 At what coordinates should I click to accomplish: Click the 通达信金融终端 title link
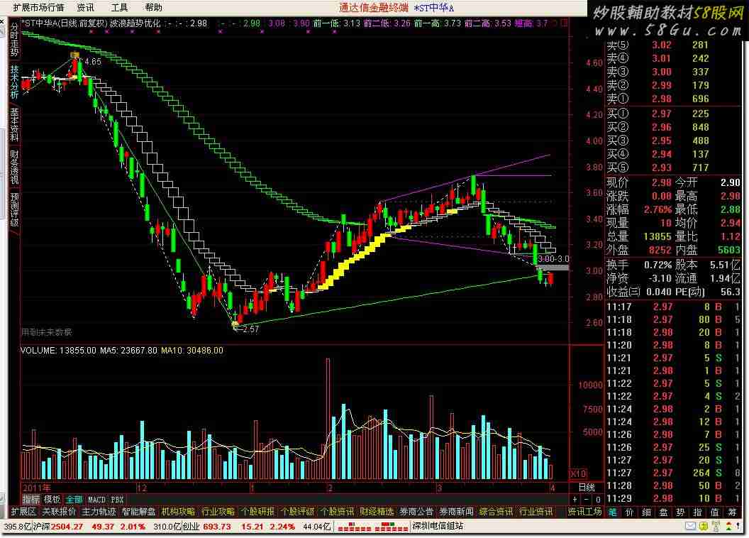coord(374,7)
